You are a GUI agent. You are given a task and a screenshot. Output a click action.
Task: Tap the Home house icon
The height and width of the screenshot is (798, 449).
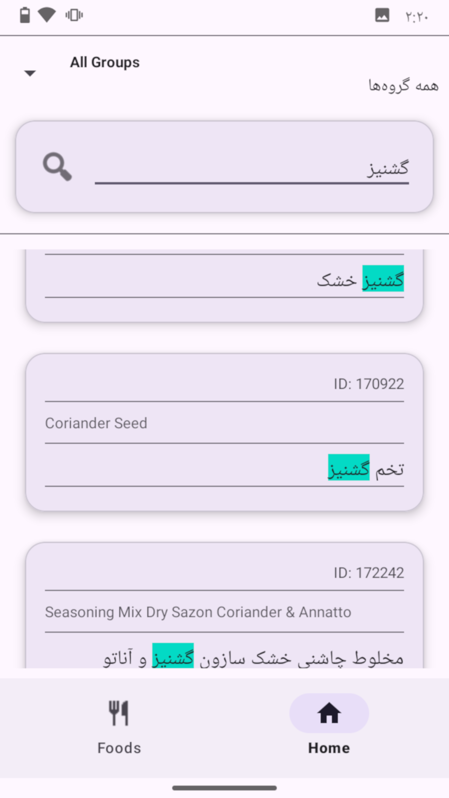329,713
